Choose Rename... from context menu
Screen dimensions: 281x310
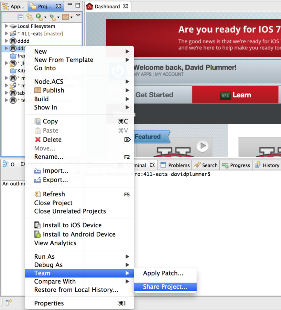79,157
